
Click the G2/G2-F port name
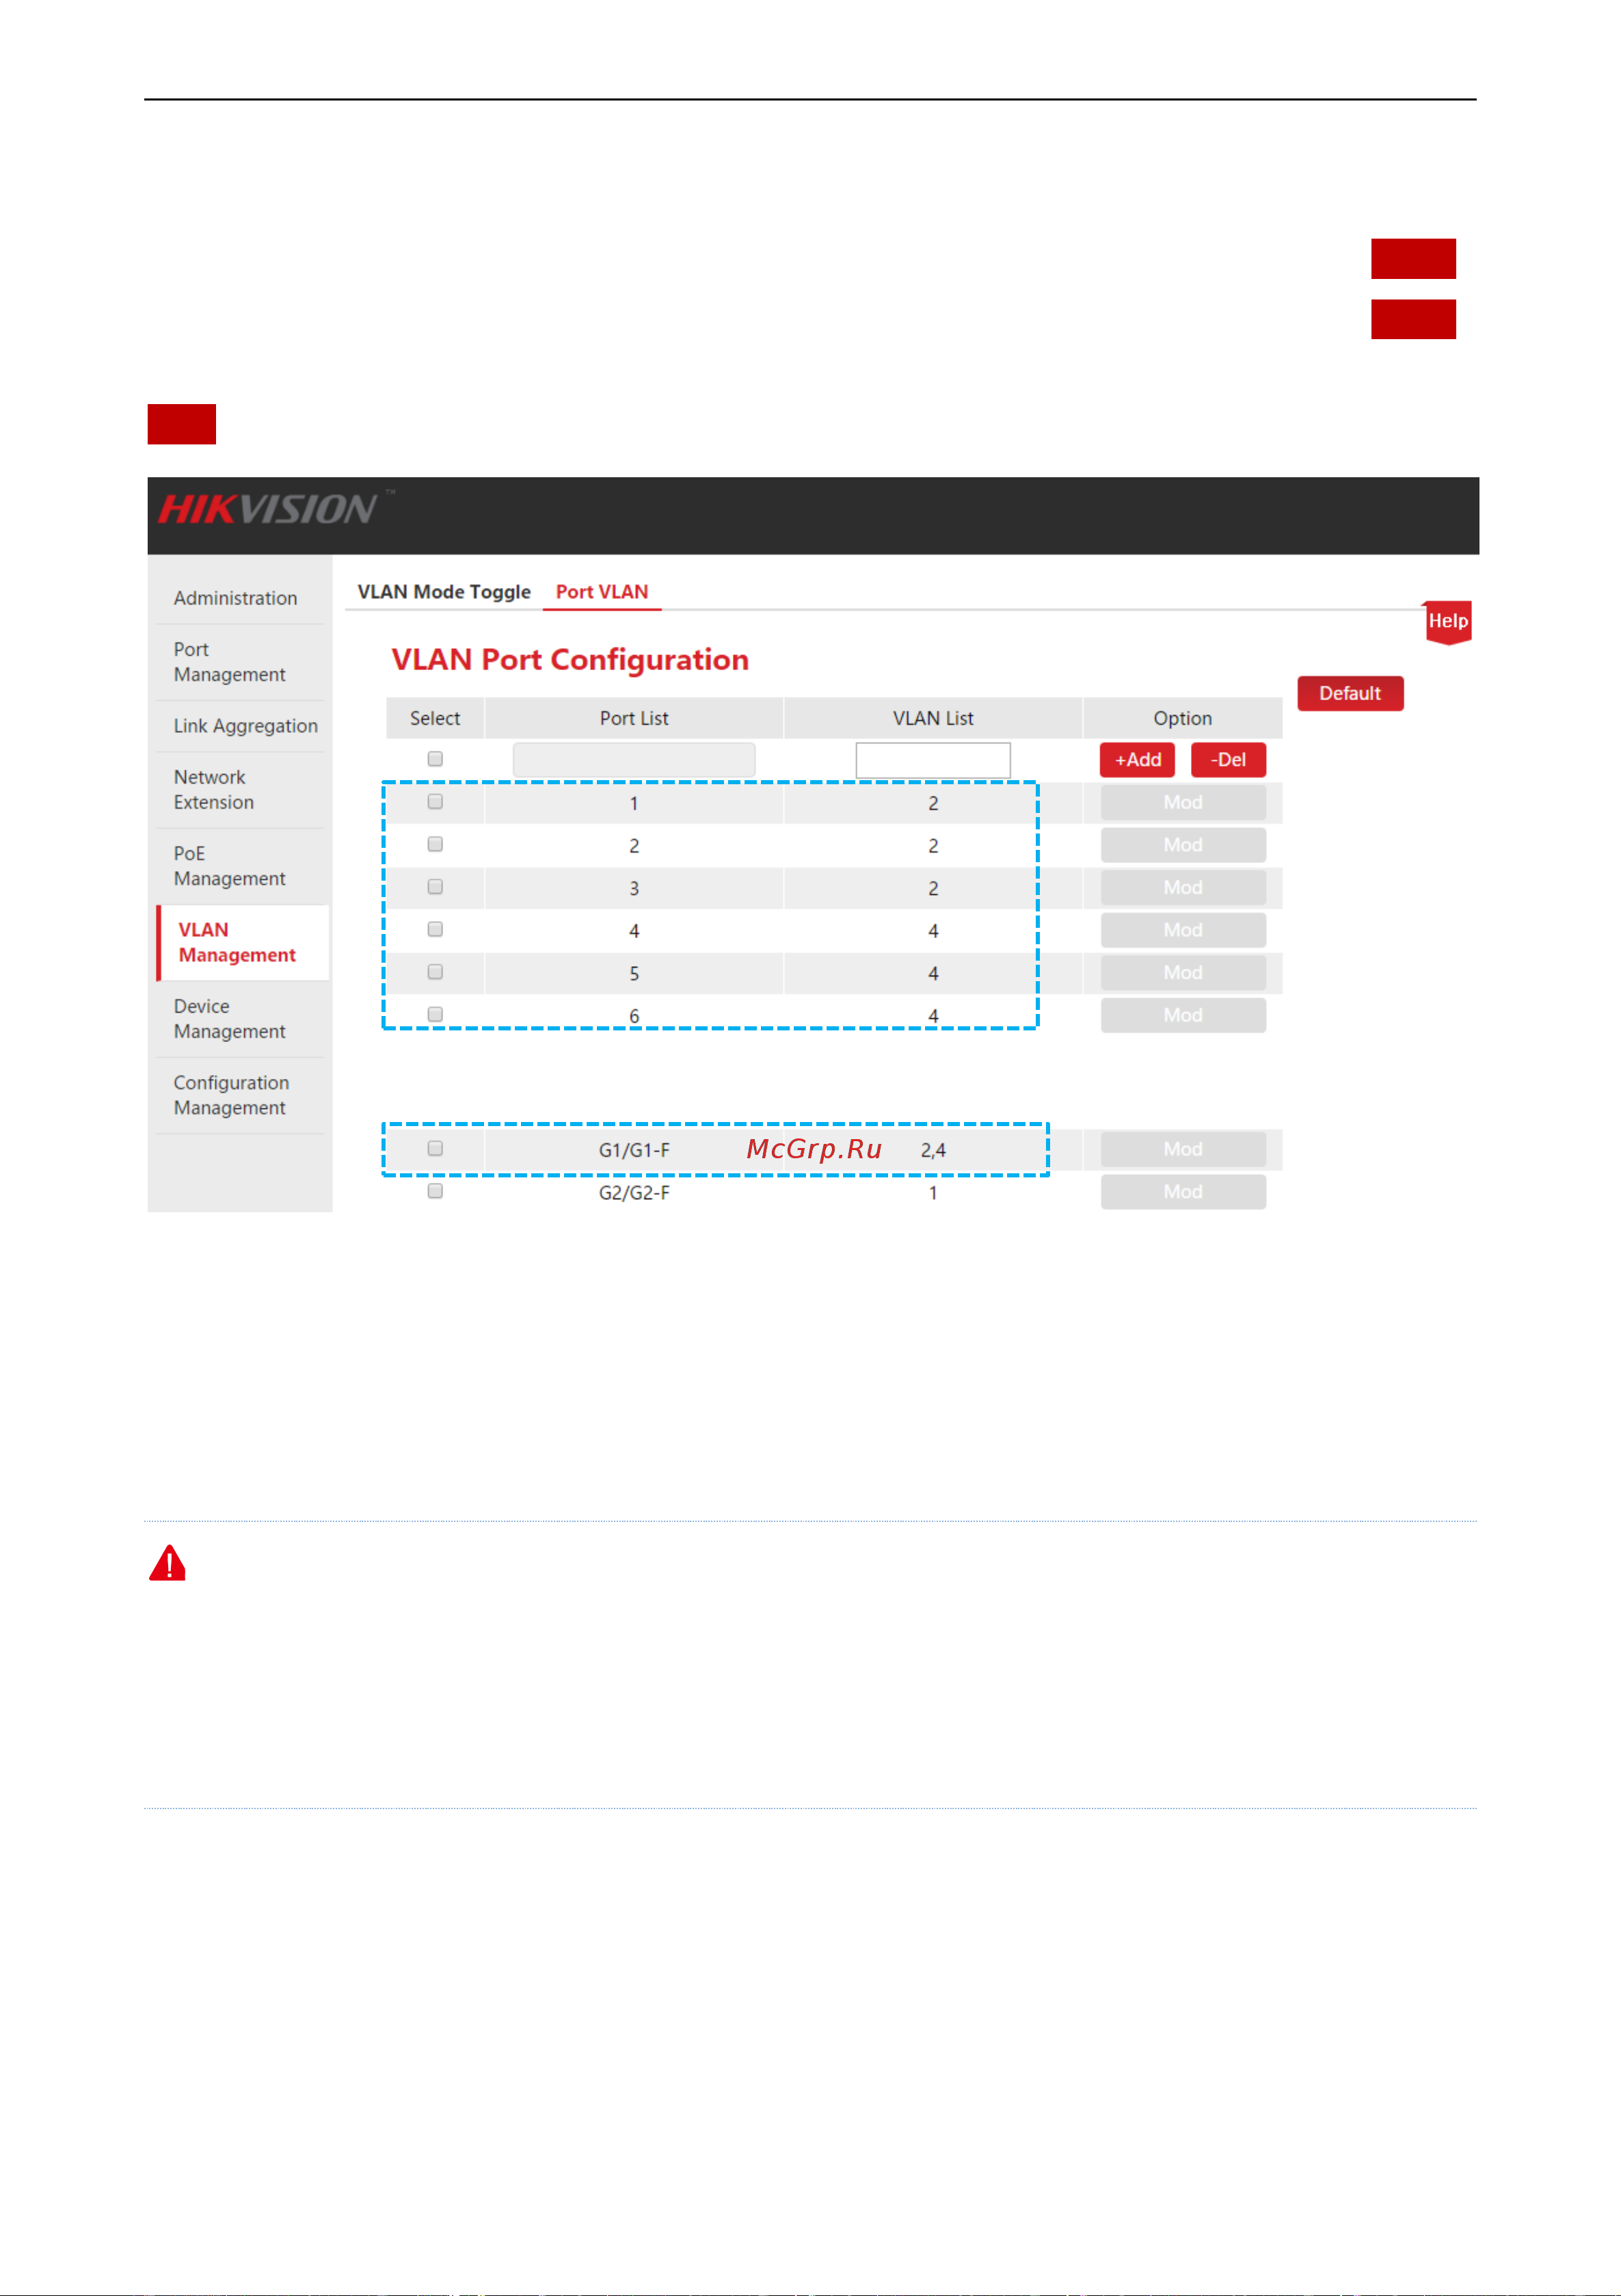click(634, 1193)
